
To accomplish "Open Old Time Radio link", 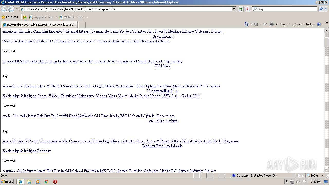I will pyautogui.click(x=106, y=116).
